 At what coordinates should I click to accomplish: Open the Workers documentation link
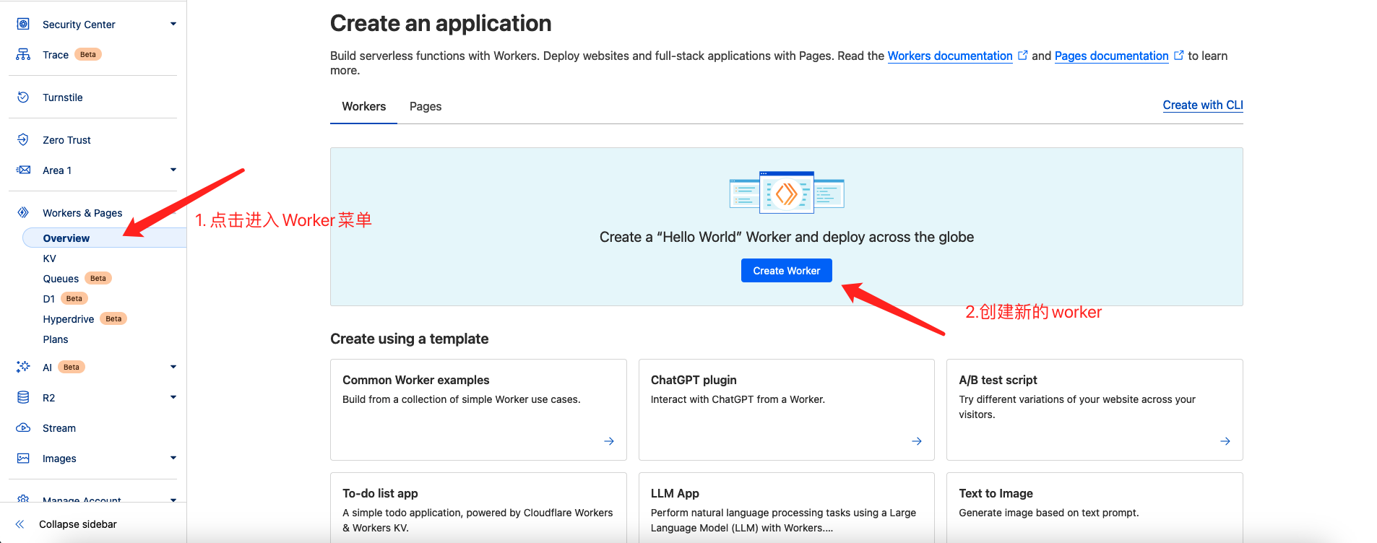point(949,56)
